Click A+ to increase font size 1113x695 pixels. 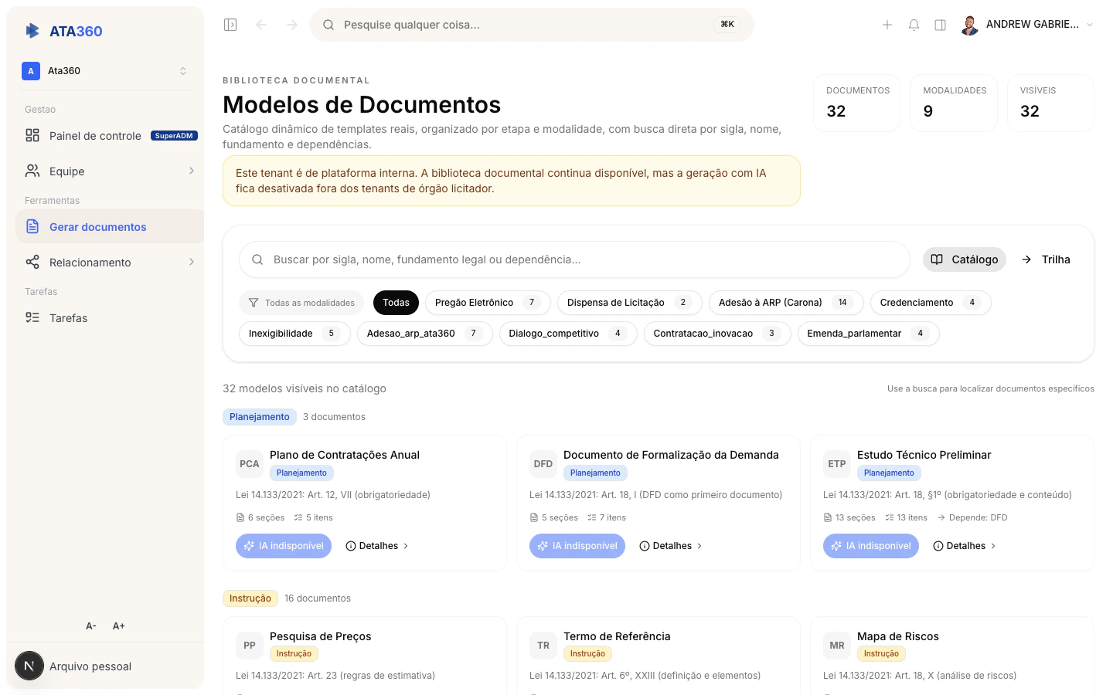118,625
